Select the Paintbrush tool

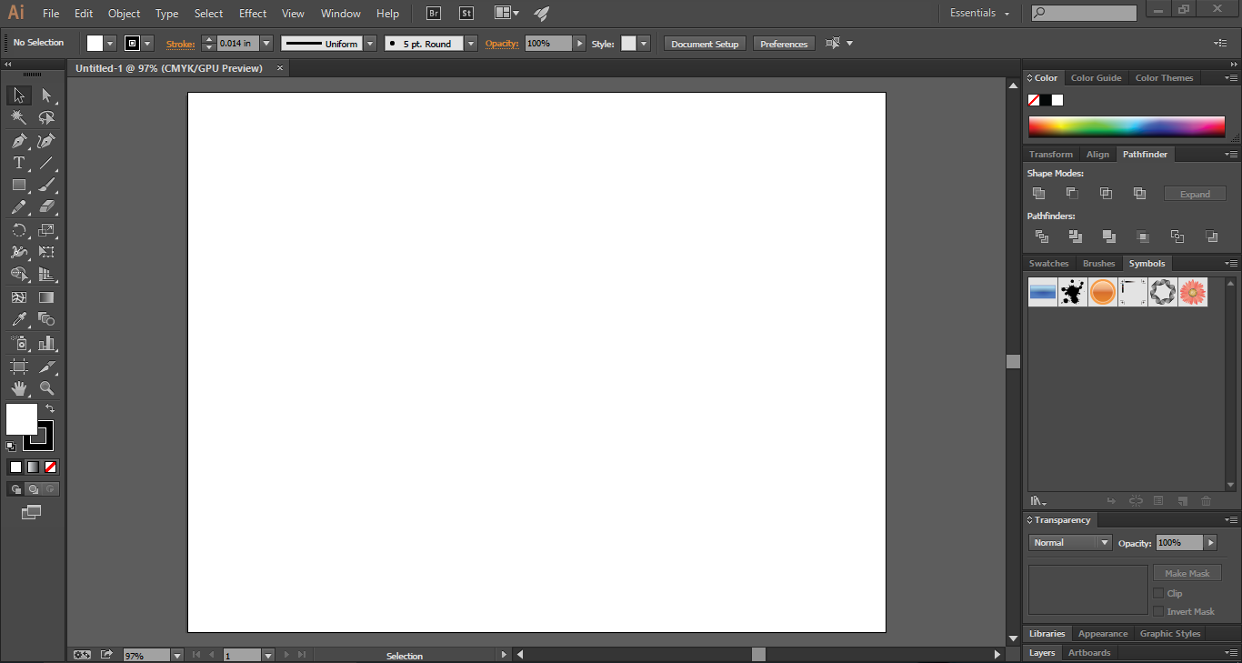click(x=47, y=185)
